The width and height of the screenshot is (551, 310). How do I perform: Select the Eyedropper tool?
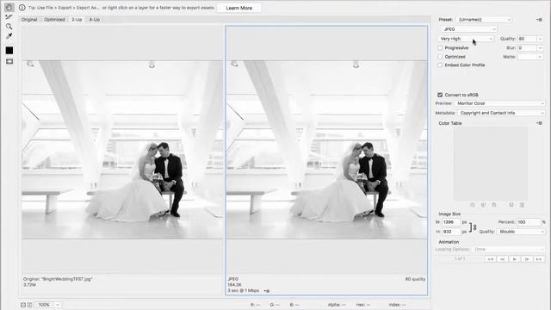9,36
